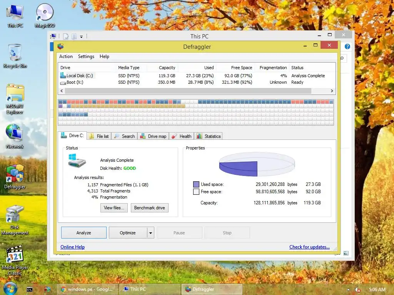
Task: Open MagicISO desktop shortcut
Action: 45,15
